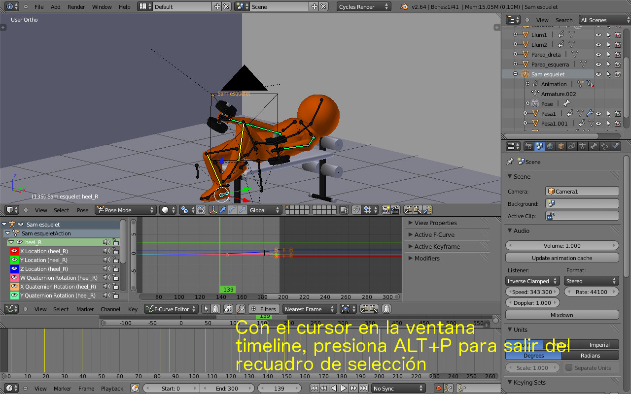Open the Inverse Clamped listener dropdown
The image size is (631, 394).
532,281
